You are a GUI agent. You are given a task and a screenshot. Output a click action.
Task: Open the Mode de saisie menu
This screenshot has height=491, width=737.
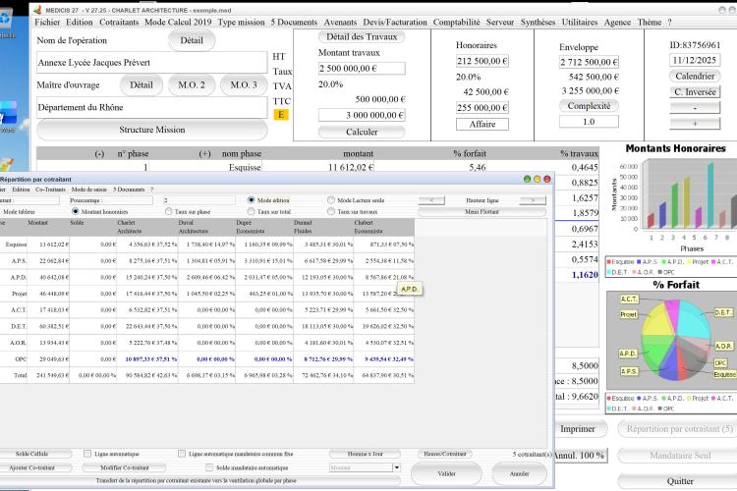pyautogui.click(x=88, y=190)
